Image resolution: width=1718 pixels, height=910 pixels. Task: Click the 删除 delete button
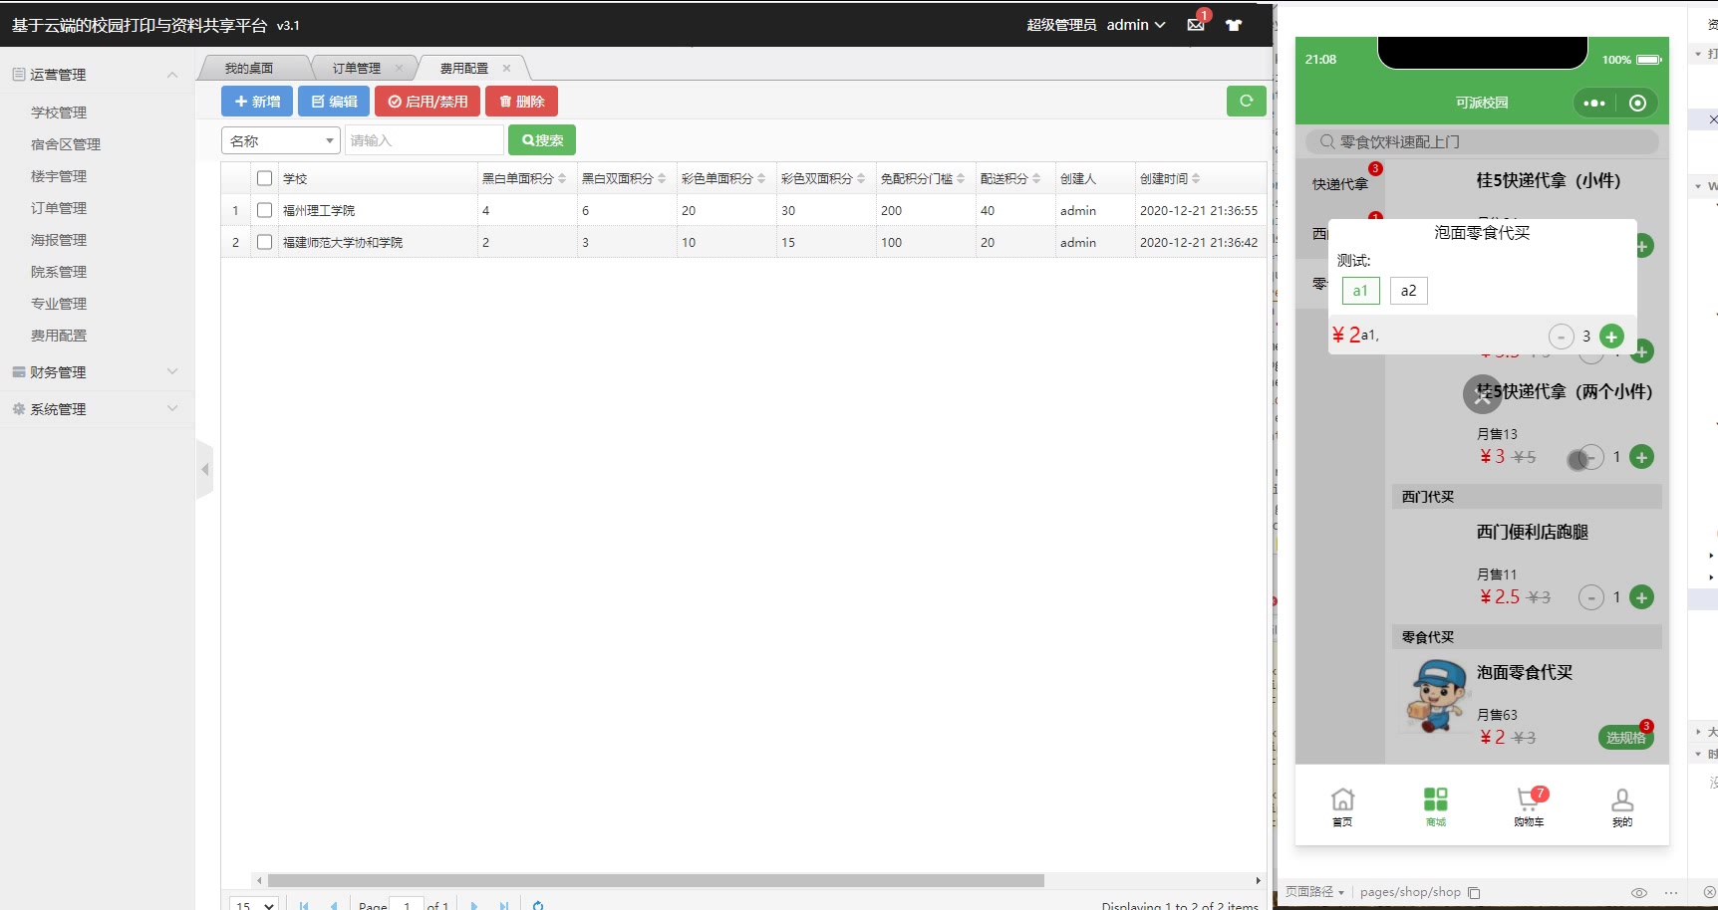pos(521,102)
